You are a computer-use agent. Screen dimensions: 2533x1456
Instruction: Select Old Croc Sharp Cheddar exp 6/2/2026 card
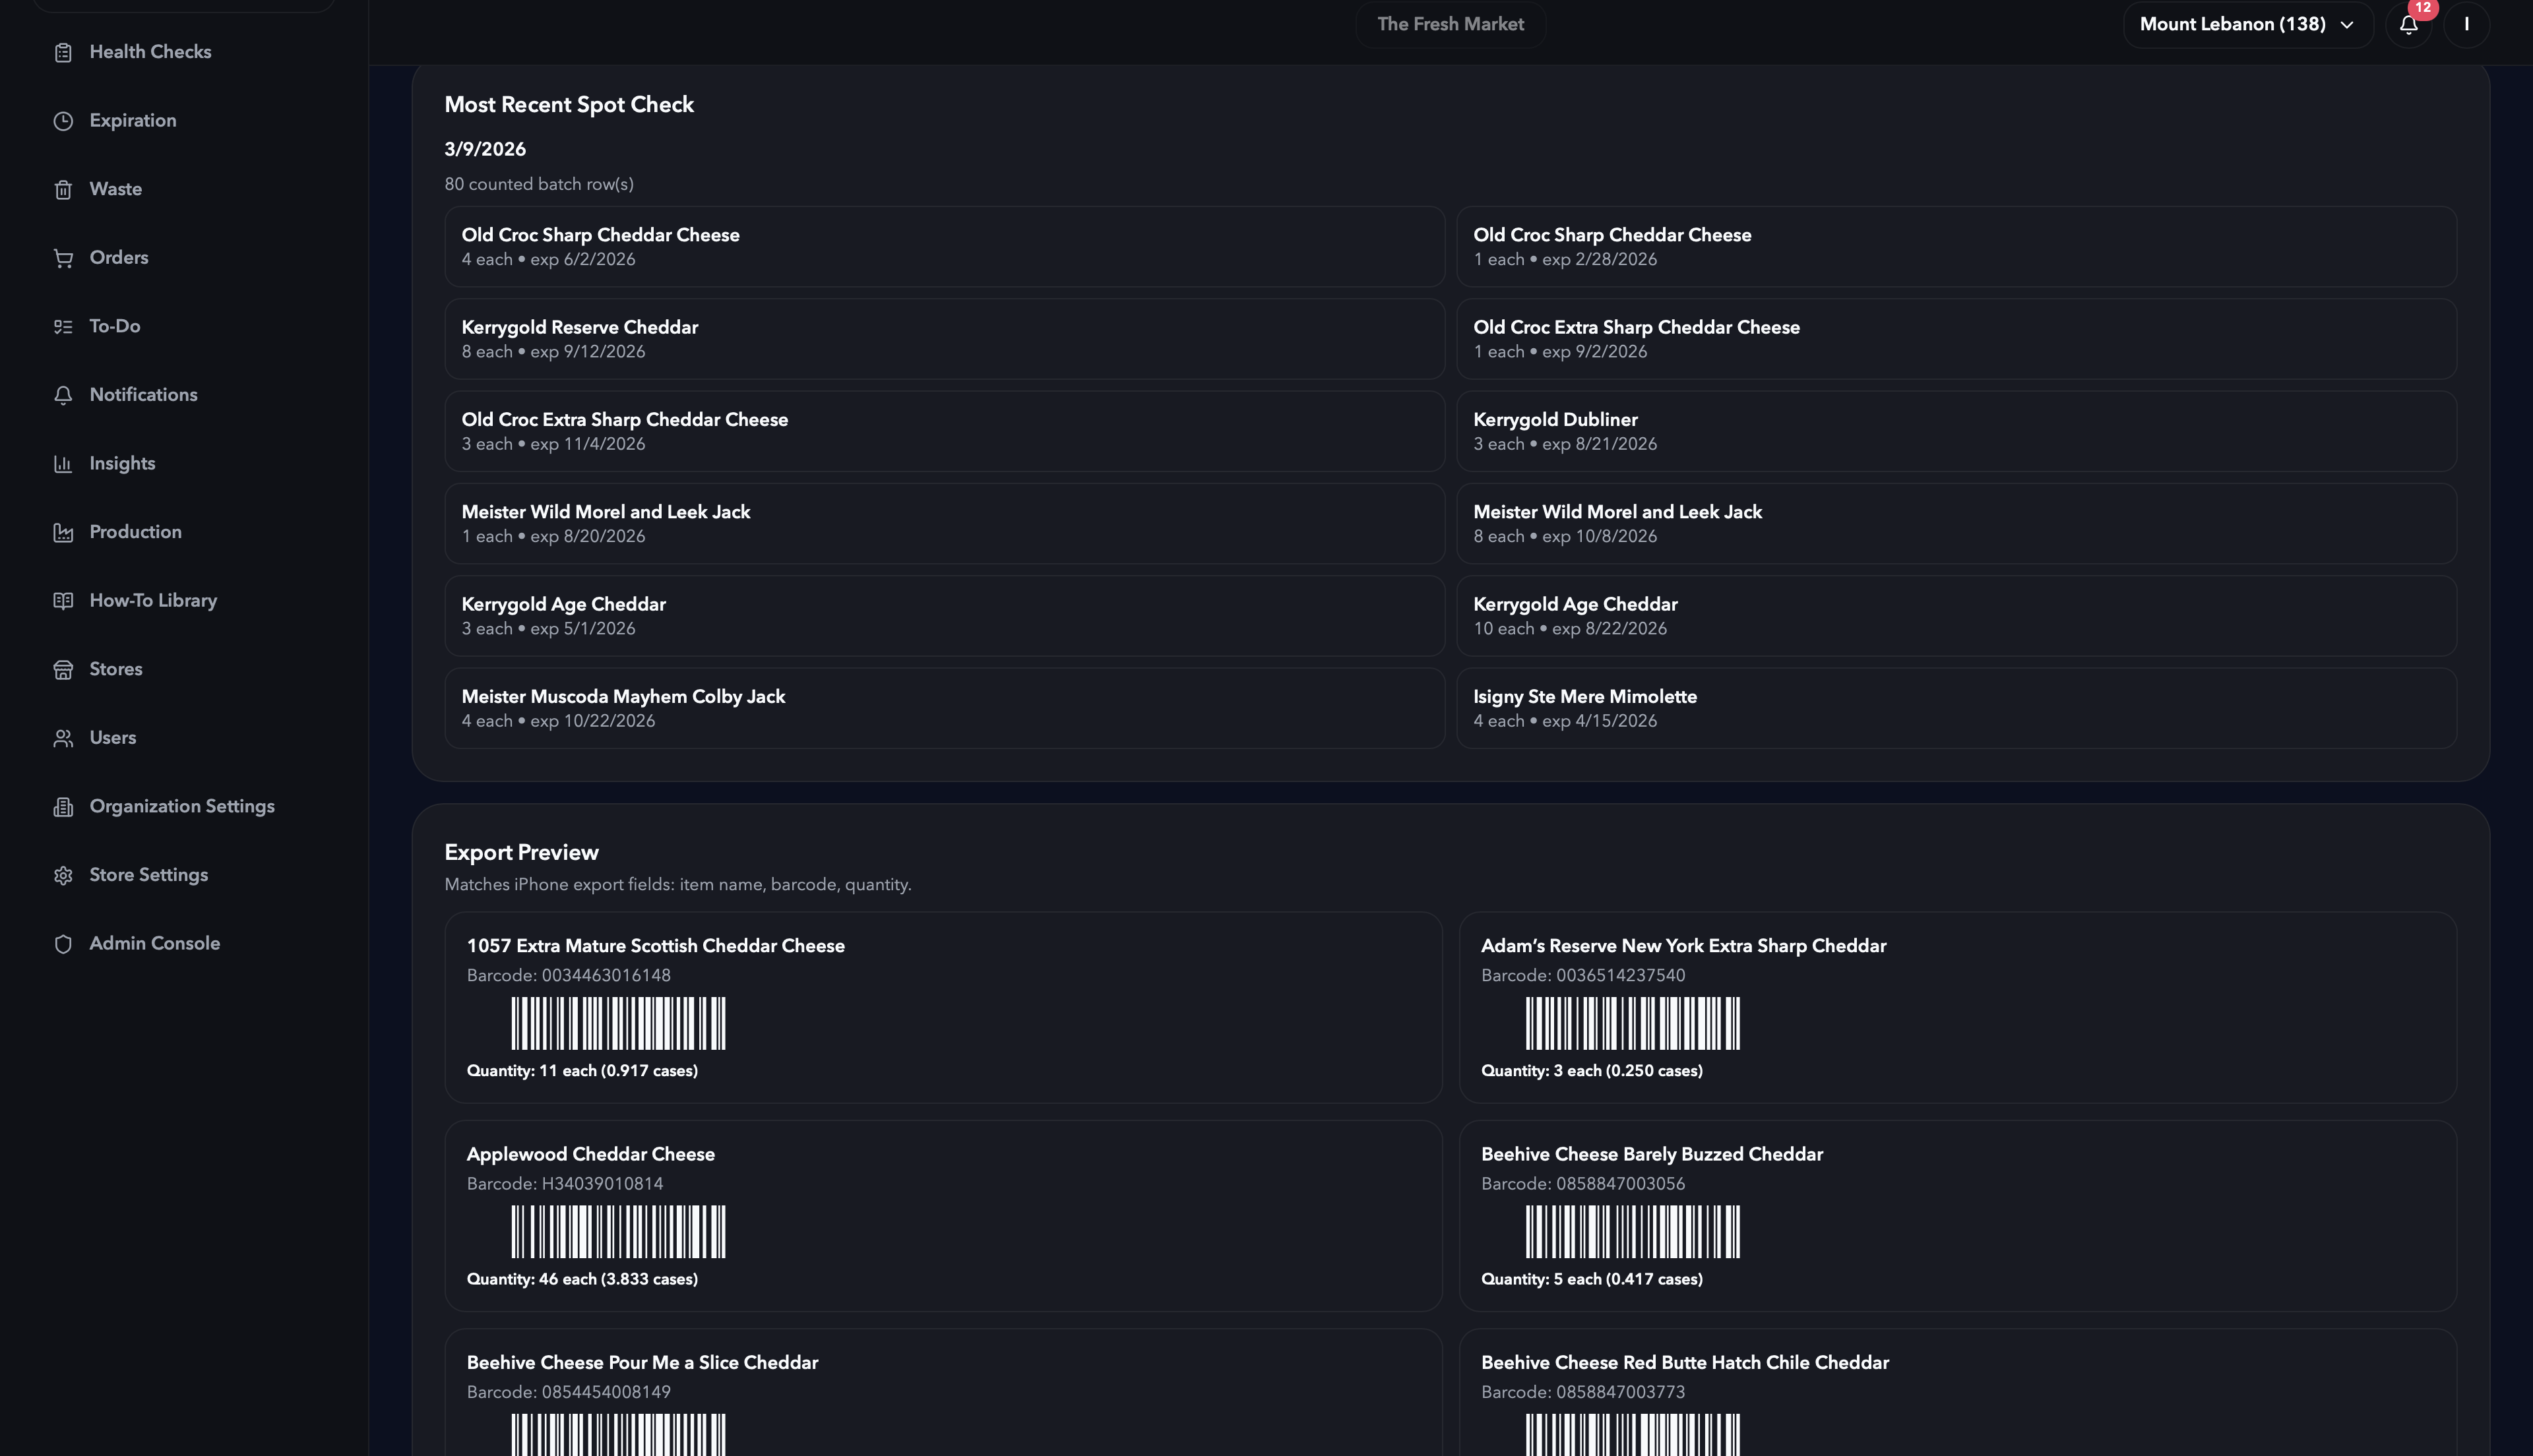944,247
